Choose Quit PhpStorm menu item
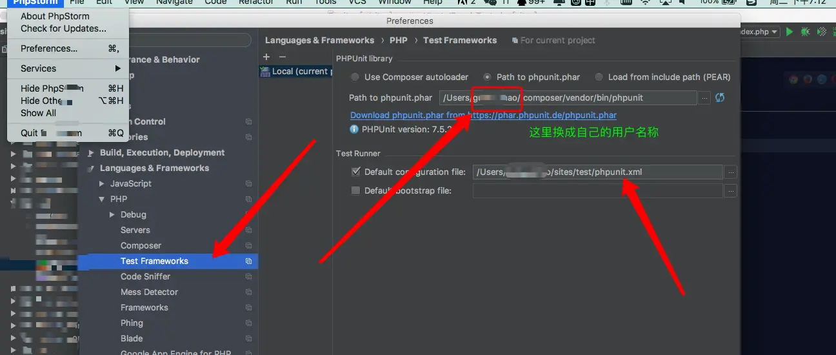 click(x=68, y=133)
